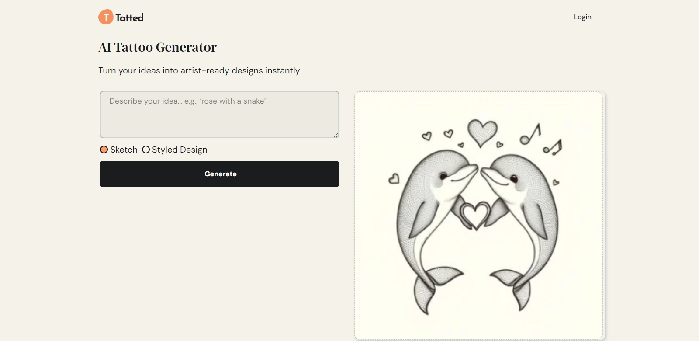Click the upper music note in the drawing
The width and height of the screenshot is (699, 341).
click(x=530, y=134)
